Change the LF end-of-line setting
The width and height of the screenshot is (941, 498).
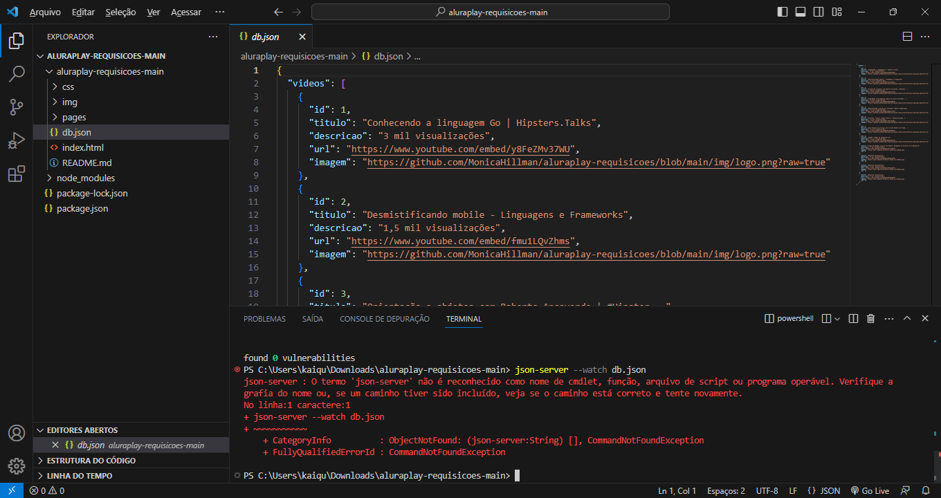[x=793, y=490]
